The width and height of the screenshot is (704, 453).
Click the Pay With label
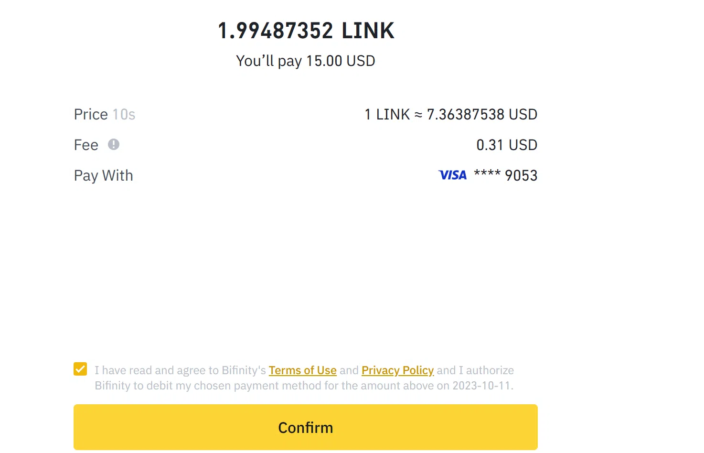tap(103, 176)
